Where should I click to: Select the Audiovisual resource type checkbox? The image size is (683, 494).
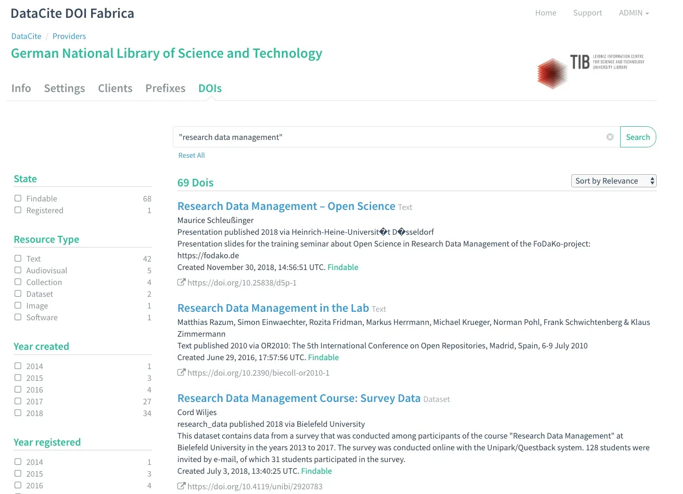point(18,270)
